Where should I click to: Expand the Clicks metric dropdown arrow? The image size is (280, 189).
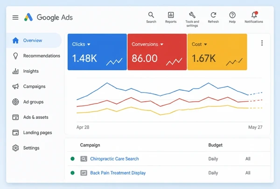coord(89,44)
